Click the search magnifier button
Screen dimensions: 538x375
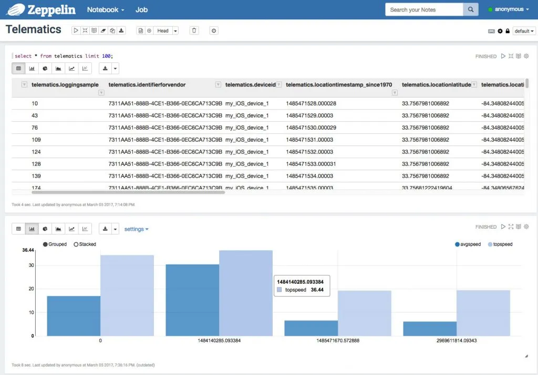pyautogui.click(x=470, y=9)
